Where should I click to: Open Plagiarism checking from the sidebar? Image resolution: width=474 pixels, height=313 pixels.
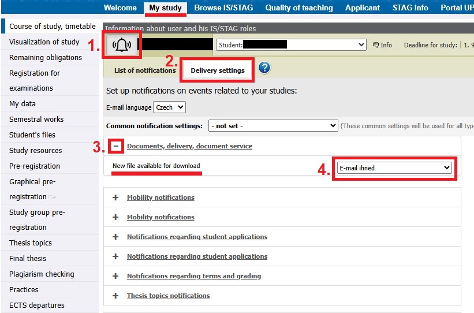[42, 274]
